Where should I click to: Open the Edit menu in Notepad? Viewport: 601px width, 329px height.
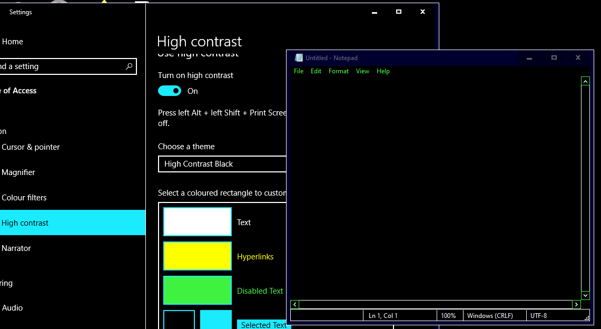click(x=316, y=71)
